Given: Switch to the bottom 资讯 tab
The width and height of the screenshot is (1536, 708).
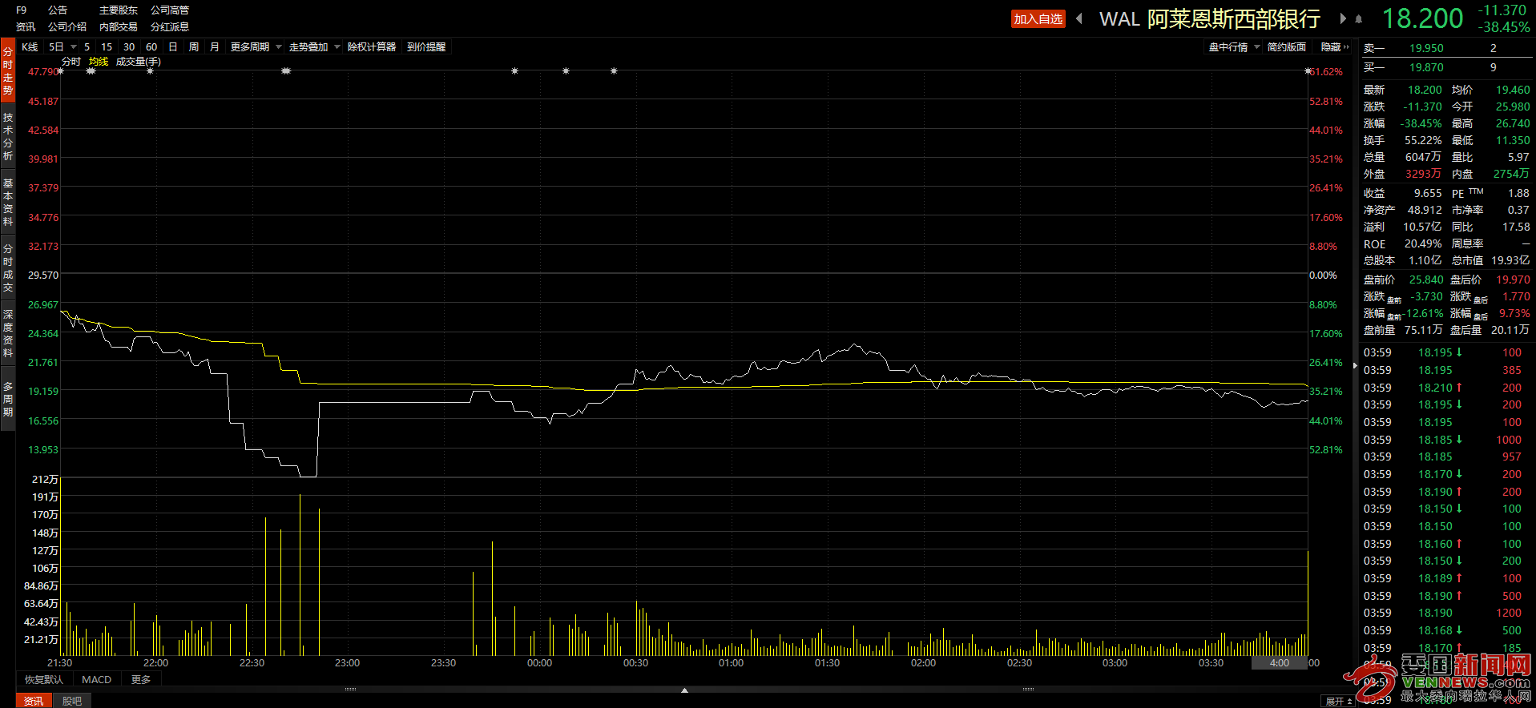Looking at the screenshot, I should [x=34, y=701].
